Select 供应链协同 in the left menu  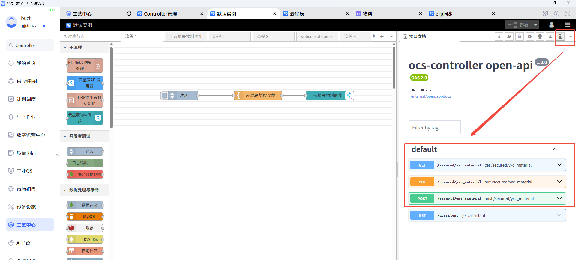[x=28, y=81]
